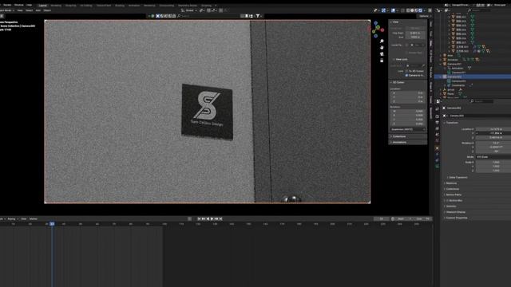511x287 pixels.
Task: Switch to the Modeling workspace tab
Action: 56,6
